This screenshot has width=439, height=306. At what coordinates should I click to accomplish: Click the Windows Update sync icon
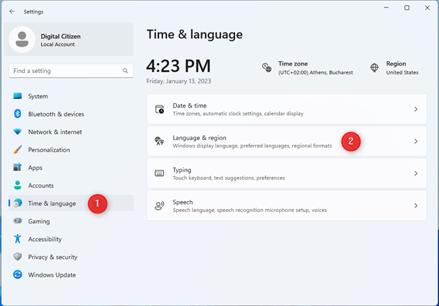pyautogui.click(x=18, y=274)
